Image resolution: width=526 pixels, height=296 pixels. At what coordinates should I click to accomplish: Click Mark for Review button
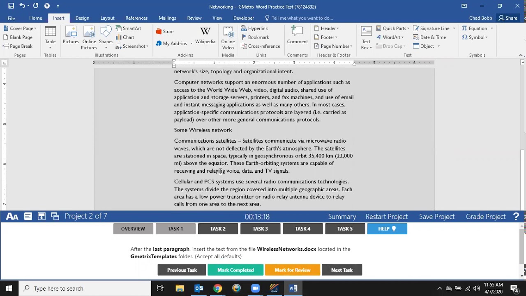pos(293,270)
